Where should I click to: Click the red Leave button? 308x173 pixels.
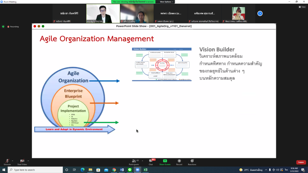[301, 162]
